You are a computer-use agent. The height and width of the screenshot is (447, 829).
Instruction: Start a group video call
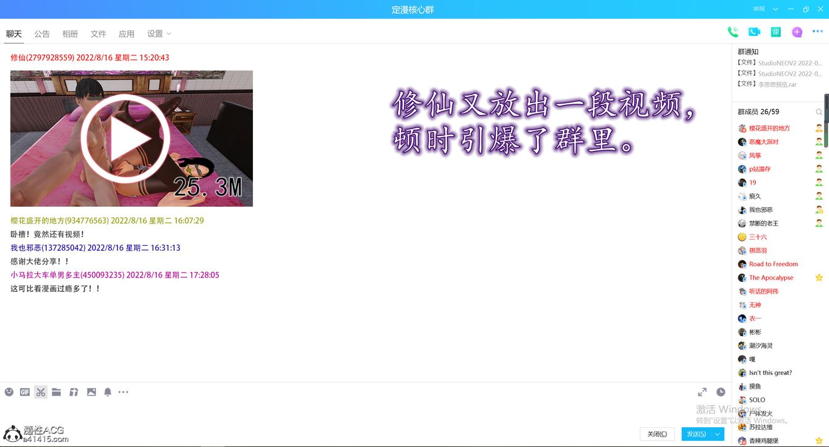[x=754, y=30]
